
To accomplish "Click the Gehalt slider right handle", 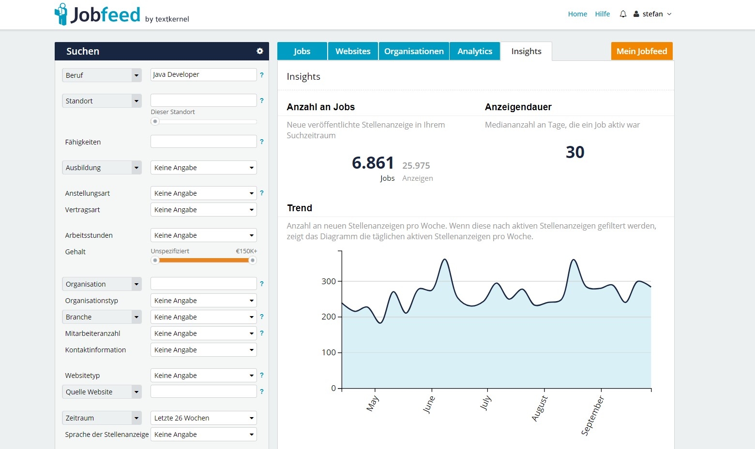I will click(252, 260).
